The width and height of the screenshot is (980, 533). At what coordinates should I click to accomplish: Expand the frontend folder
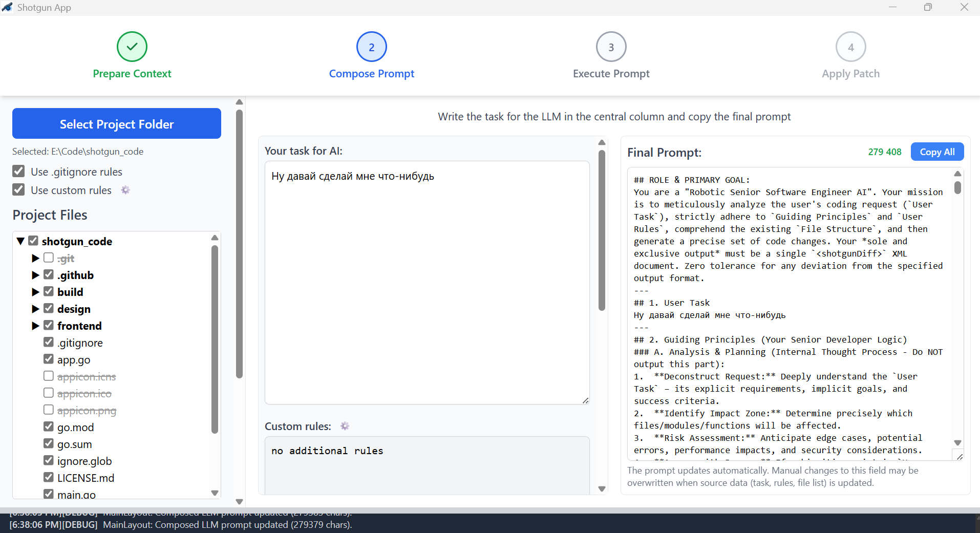point(35,326)
